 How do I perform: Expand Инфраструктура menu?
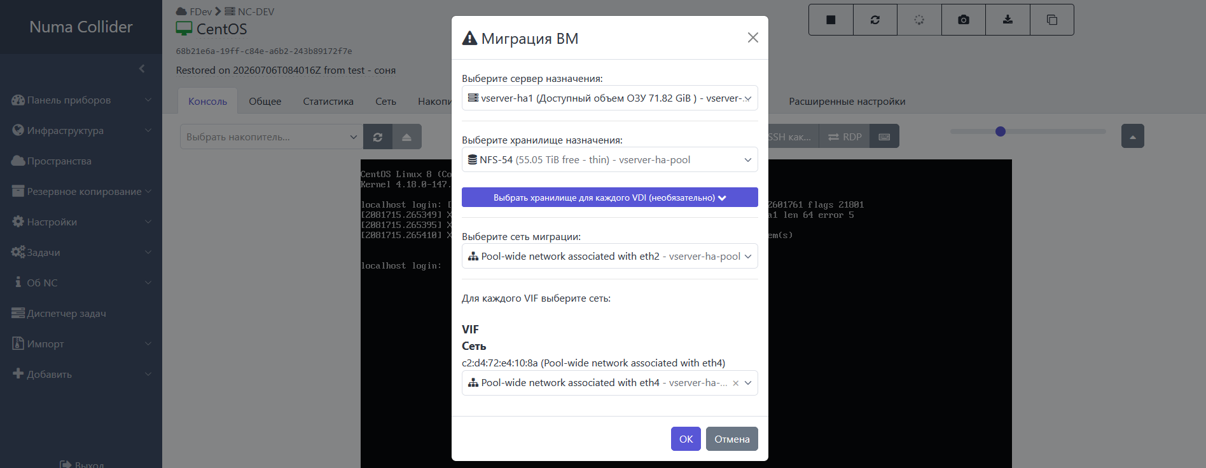click(x=81, y=130)
